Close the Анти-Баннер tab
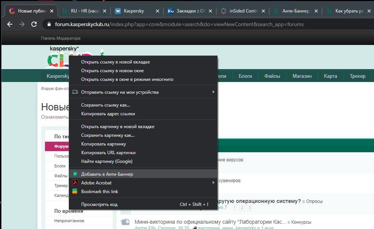The height and width of the screenshot is (229, 374). tap(316, 11)
